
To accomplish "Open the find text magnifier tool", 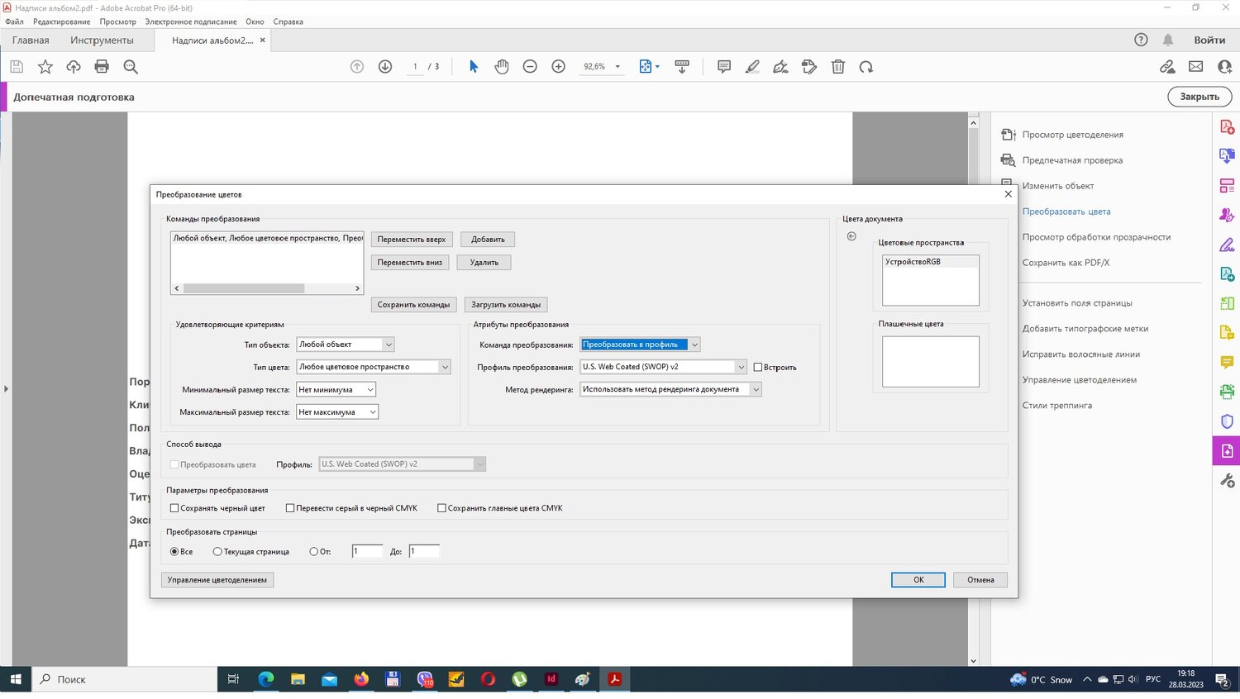I will (x=131, y=67).
